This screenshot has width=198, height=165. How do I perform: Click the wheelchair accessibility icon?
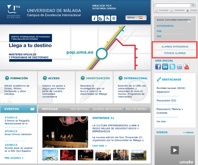[x=107, y=18]
